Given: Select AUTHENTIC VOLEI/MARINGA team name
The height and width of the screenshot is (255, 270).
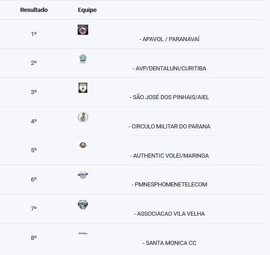Looking at the screenshot, I should (169, 156).
